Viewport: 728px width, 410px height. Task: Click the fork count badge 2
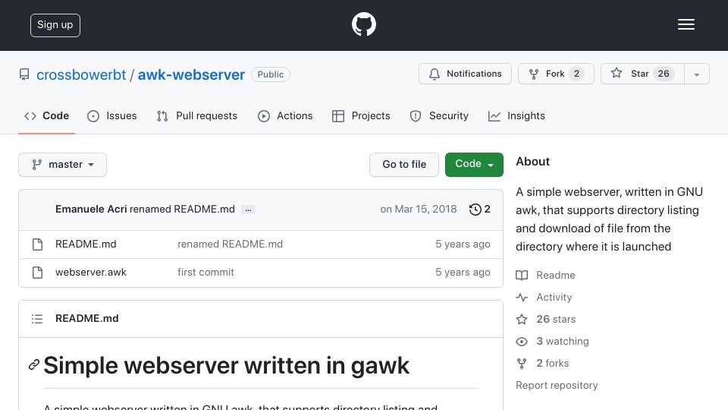point(576,74)
